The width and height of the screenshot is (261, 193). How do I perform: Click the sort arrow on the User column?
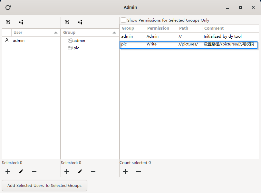56,32
